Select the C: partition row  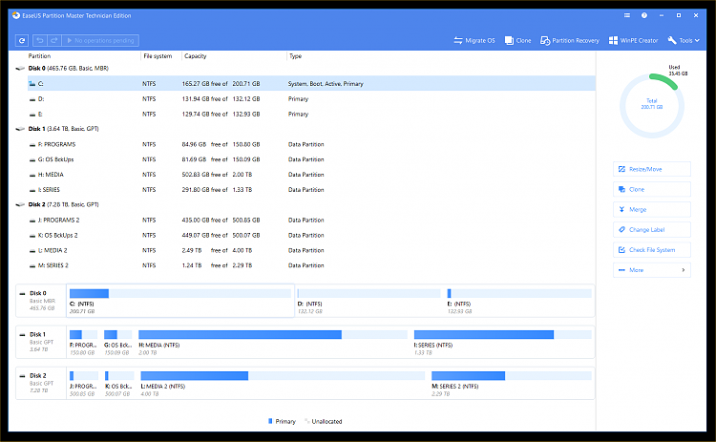pyautogui.click(x=311, y=84)
